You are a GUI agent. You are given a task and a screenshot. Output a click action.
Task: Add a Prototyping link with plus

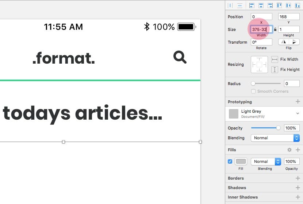point(298,101)
